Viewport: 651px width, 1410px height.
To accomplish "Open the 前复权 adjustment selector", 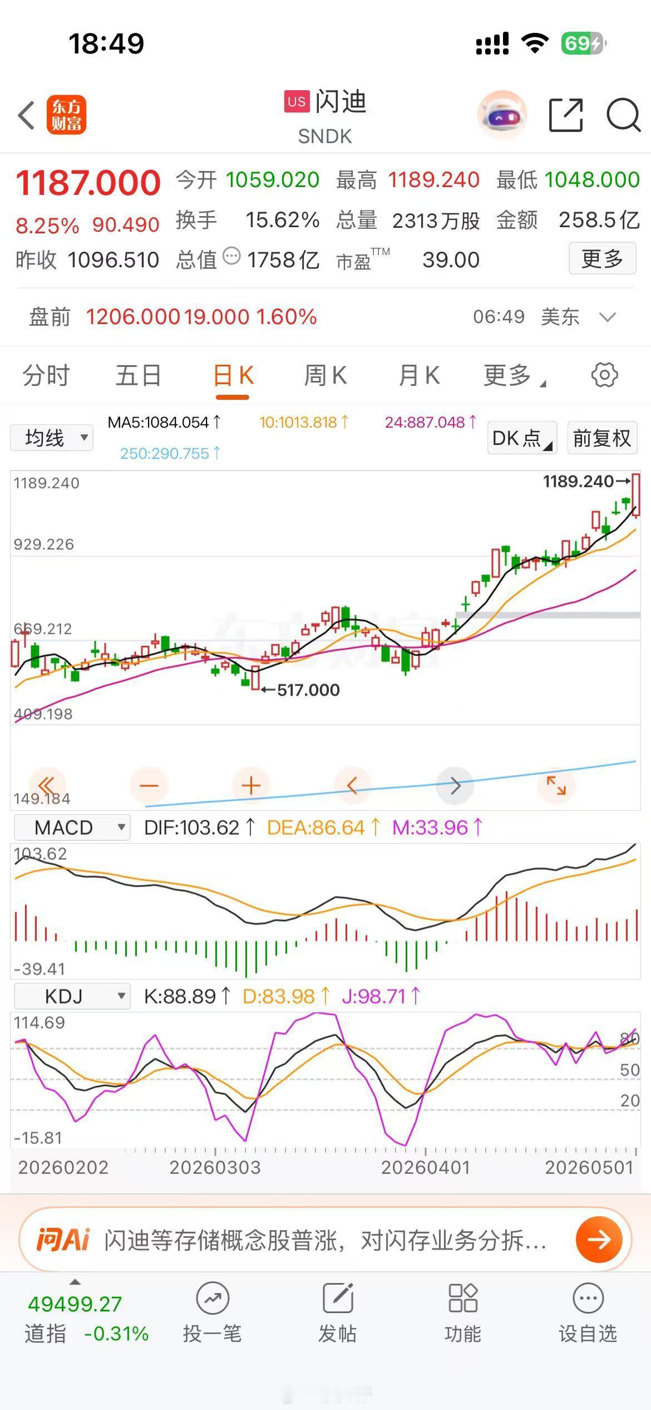I will pos(602,438).
